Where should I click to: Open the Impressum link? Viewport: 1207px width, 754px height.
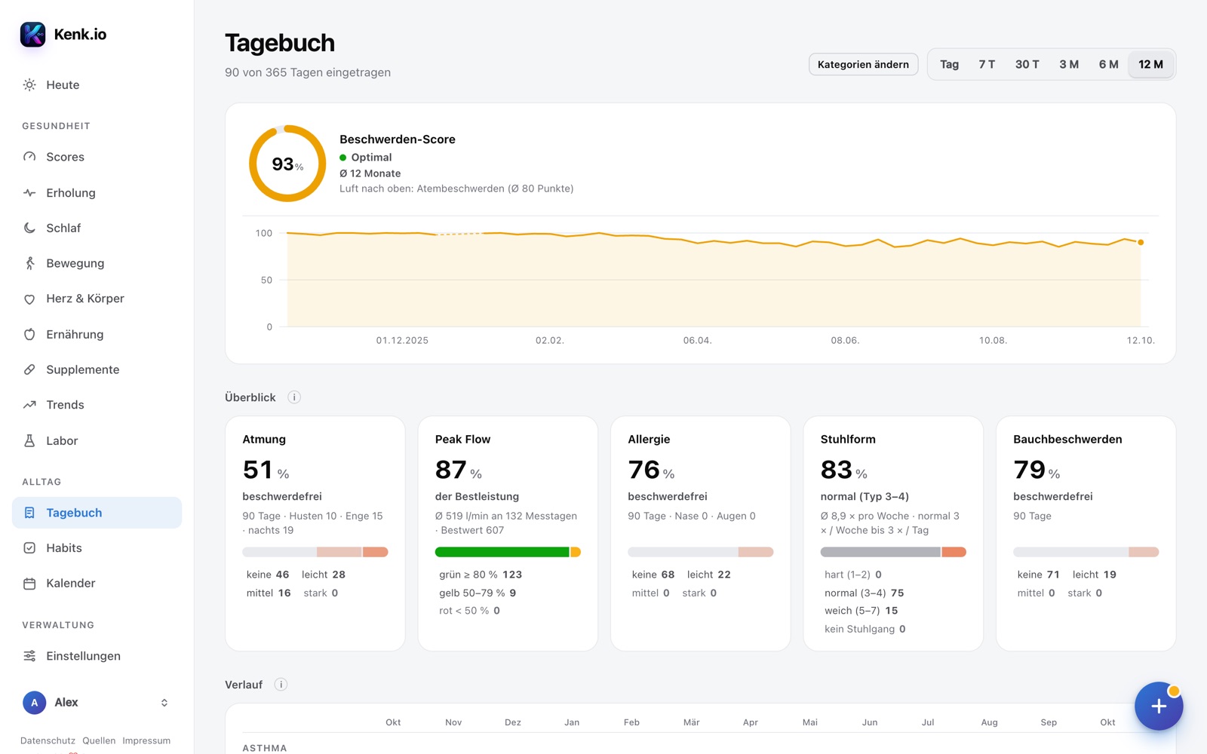(146, 740)
